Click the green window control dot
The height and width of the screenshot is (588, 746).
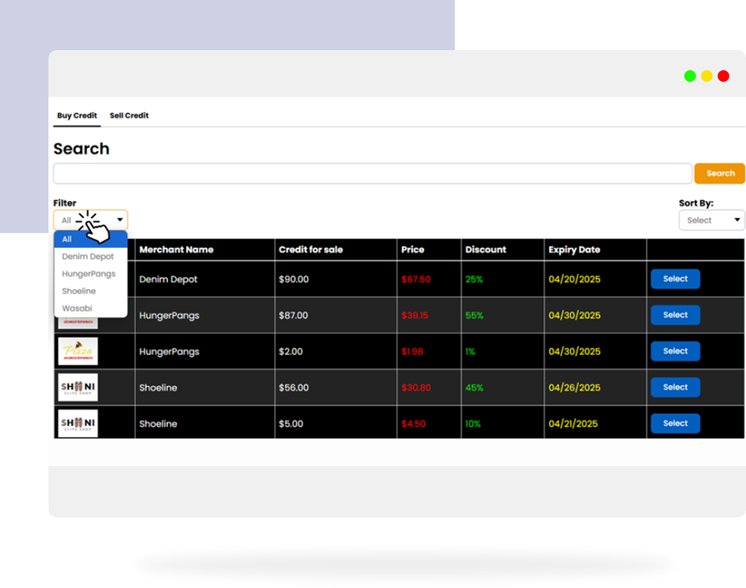(x=690, y=76)
